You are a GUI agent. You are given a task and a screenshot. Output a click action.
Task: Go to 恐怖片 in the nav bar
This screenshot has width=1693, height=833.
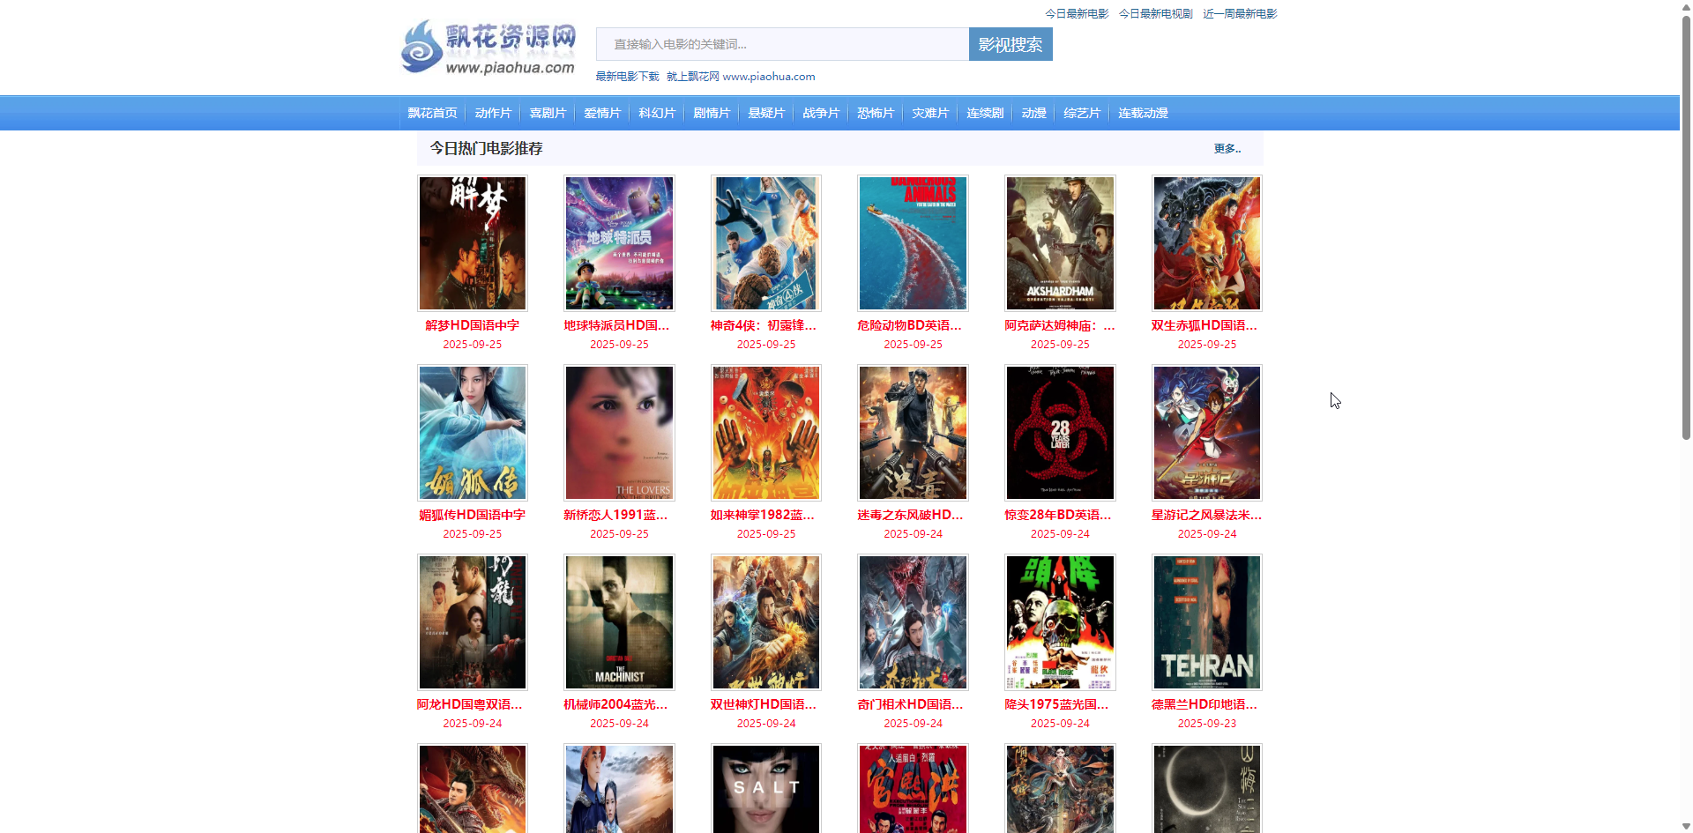point(875,113)
